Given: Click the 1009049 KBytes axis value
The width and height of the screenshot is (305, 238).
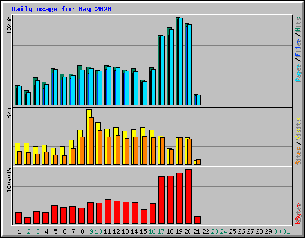Looking at the screenshot, I should pos(9,180).
